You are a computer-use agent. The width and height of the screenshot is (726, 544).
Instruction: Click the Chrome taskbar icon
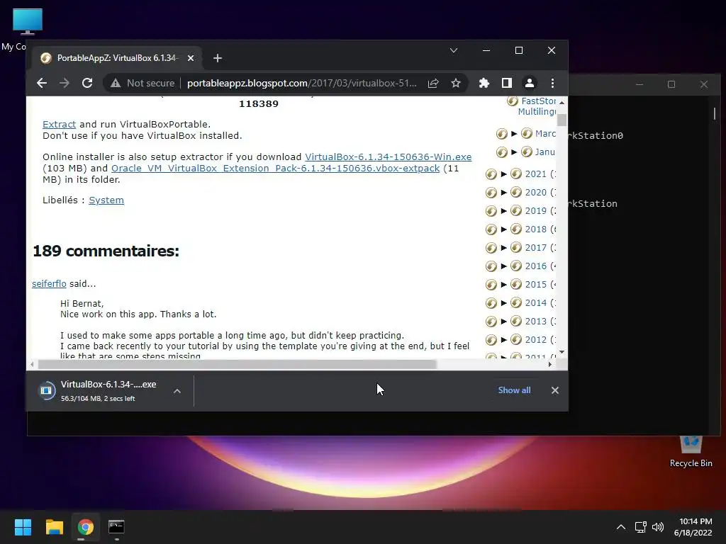tap(86, 527)
